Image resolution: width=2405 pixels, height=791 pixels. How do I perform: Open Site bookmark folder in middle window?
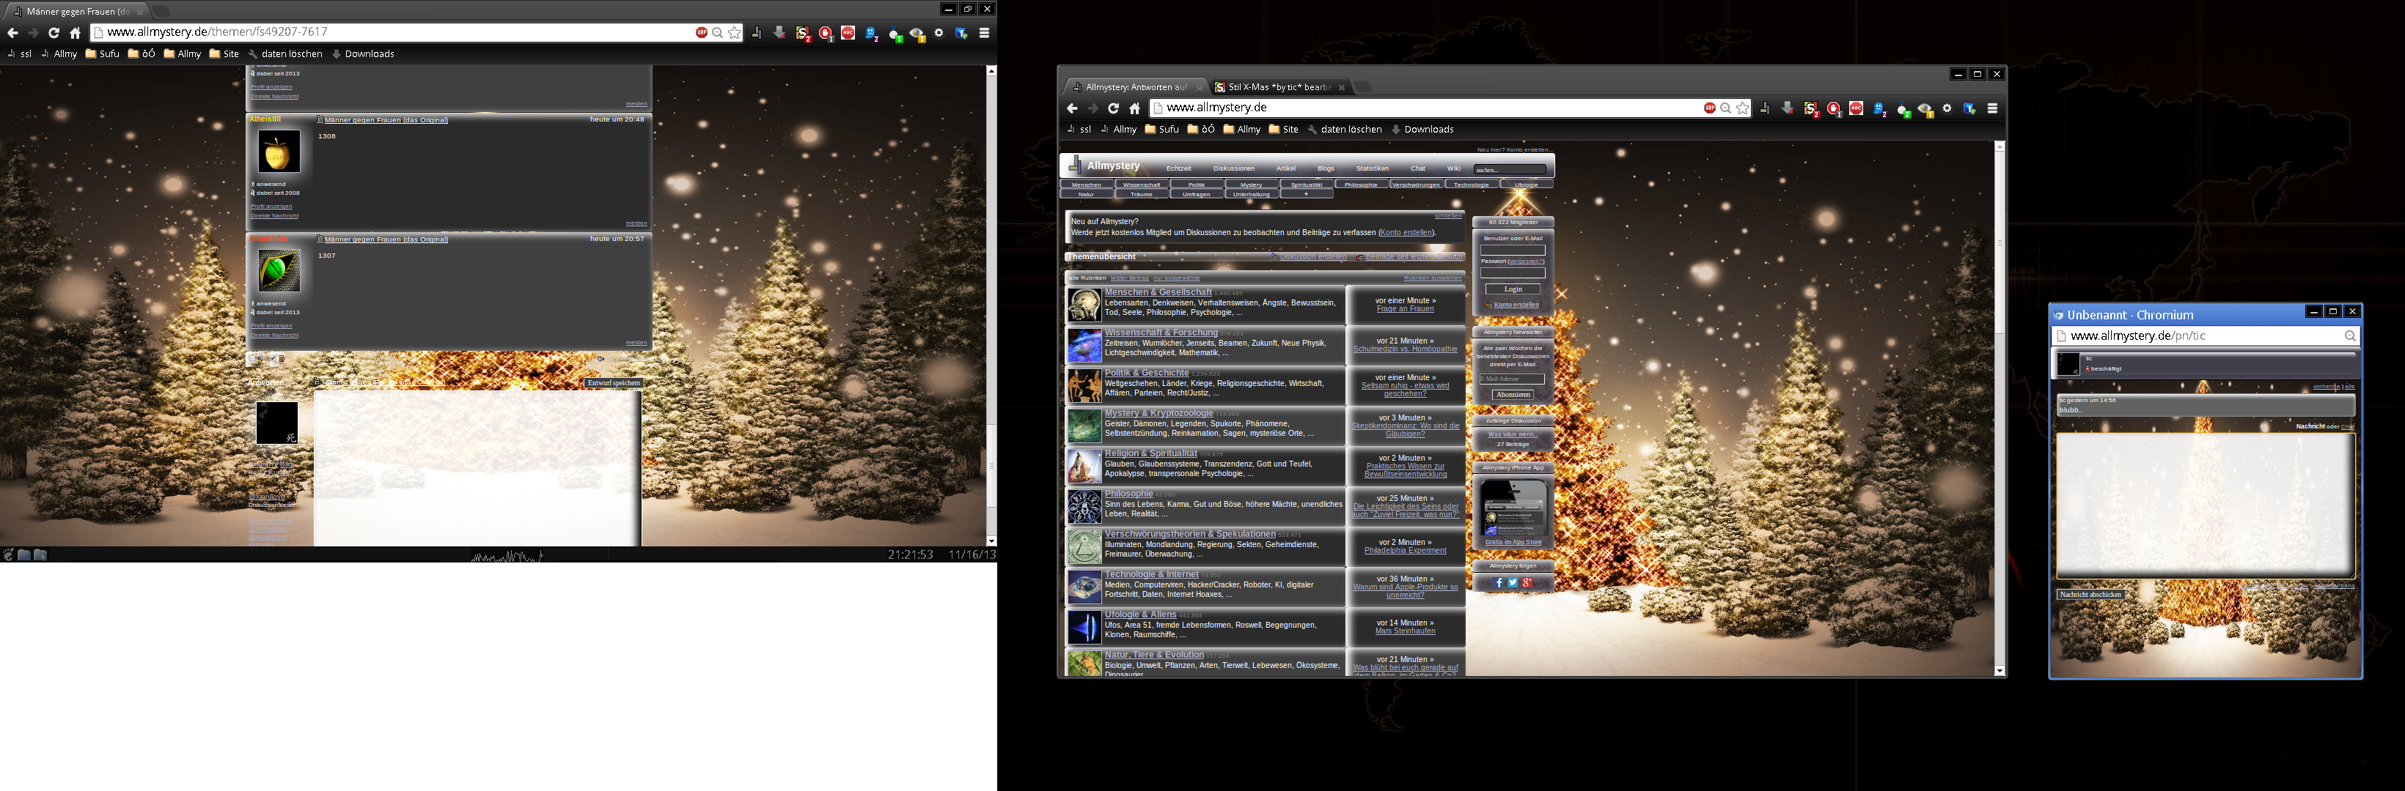coord(1284,130)
